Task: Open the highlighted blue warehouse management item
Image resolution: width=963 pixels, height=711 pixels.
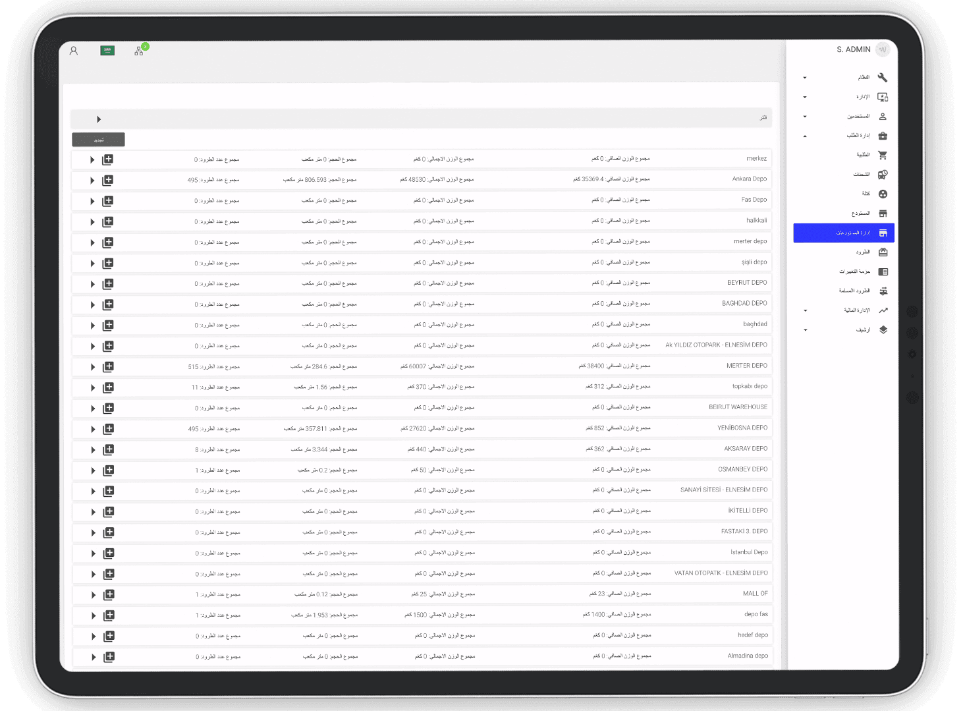Action: pos(844,233)
